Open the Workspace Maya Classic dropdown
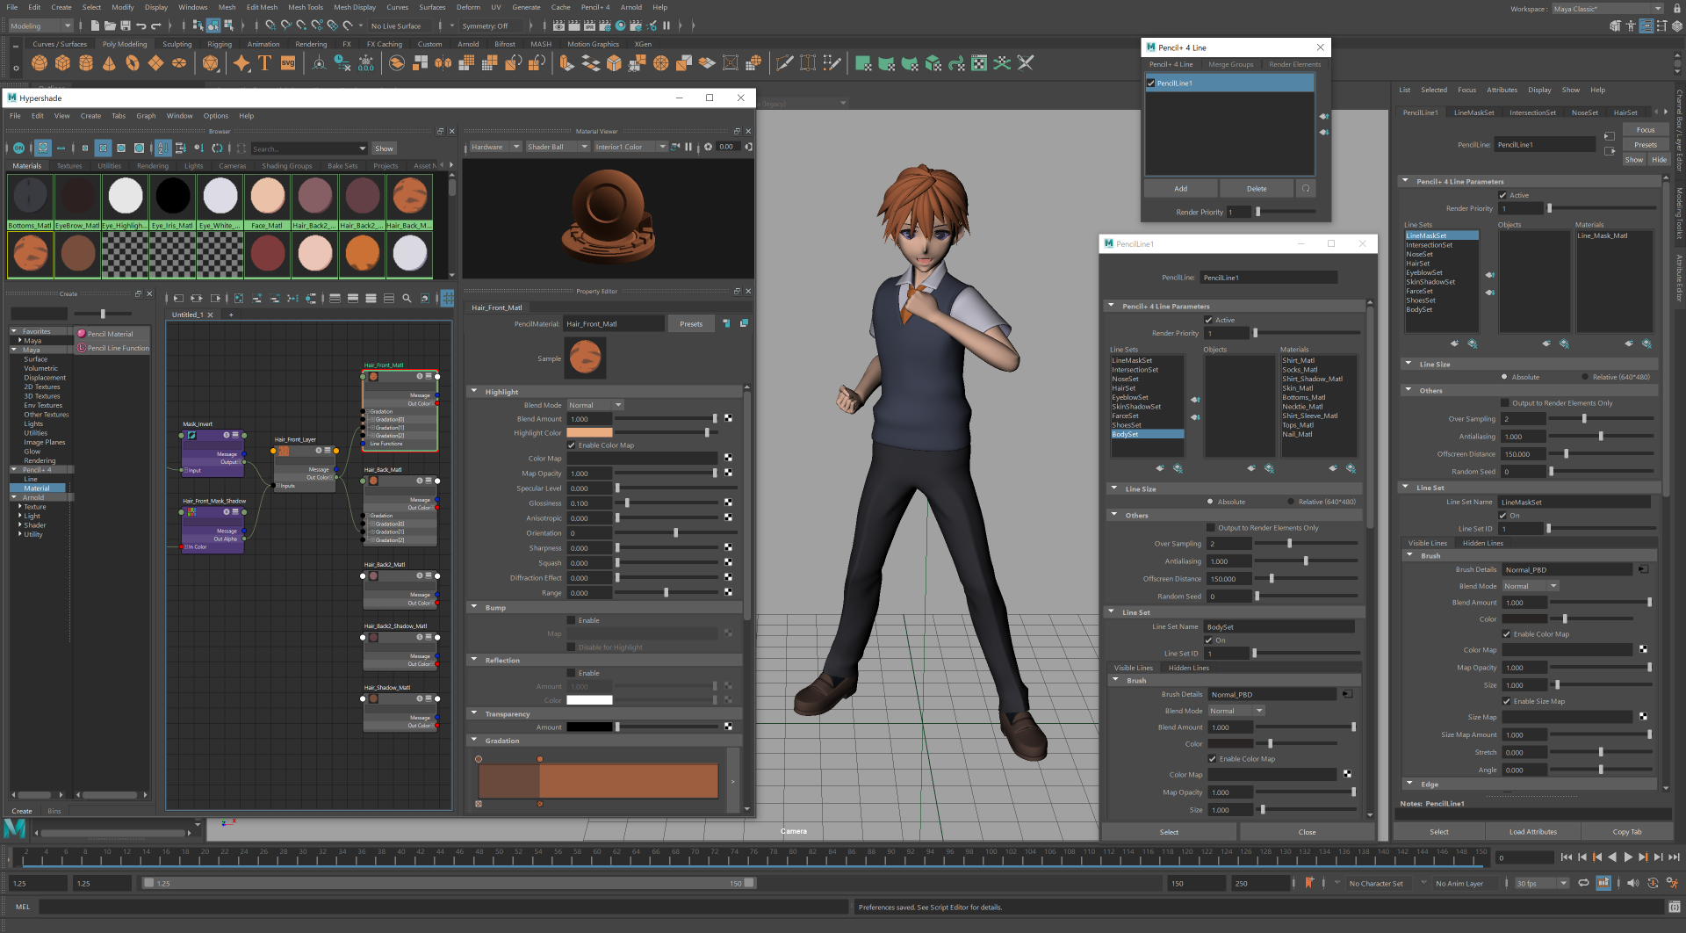Image resolution: width=1686 pixels, height=933 pixels. pyautogui.click(x=1607, y=9)
